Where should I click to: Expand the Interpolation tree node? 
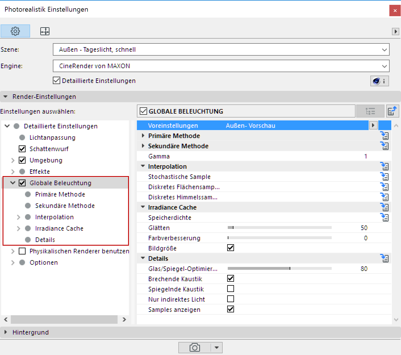(x=18, y=217)
